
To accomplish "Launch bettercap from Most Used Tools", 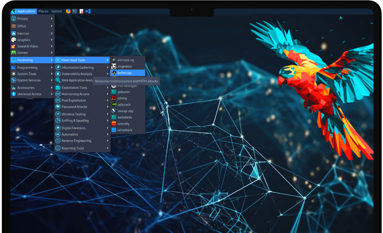I will point(124,73).
